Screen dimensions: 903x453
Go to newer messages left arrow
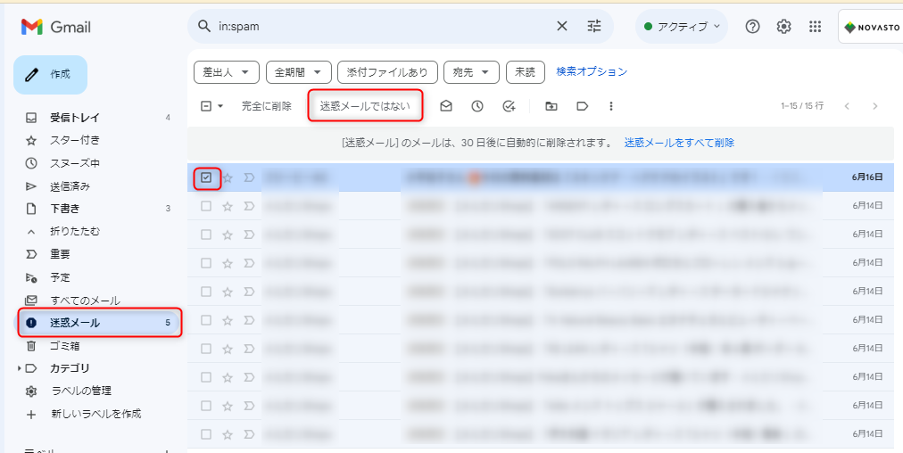point(847,106)
